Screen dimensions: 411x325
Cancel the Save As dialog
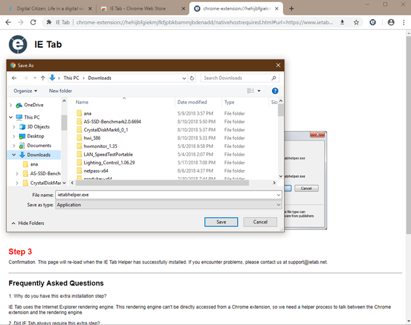(x=260, y=222)
